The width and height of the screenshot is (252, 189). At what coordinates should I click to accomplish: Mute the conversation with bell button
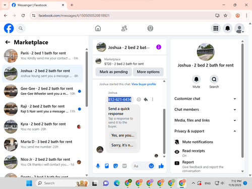point(196,79)
